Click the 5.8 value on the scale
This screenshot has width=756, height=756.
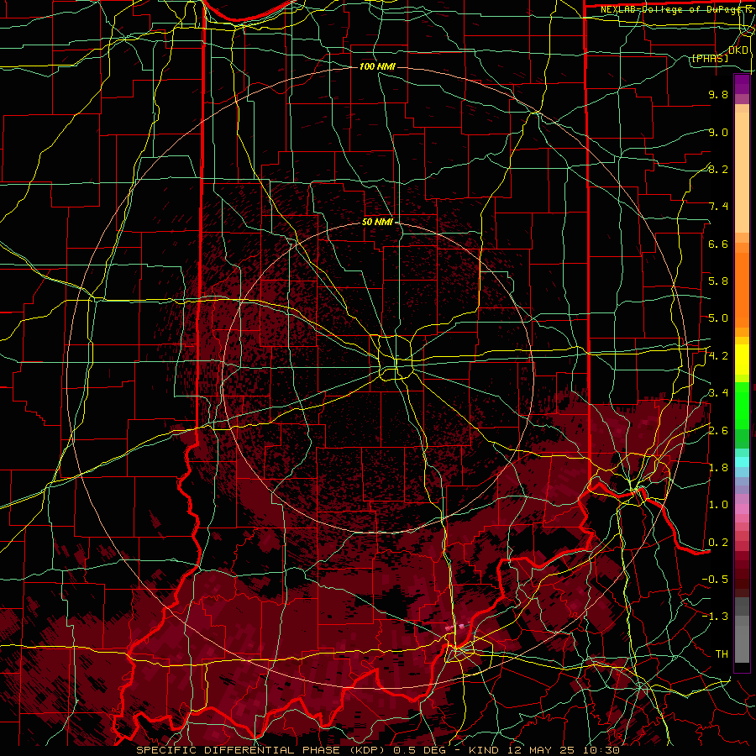[718, 281]
